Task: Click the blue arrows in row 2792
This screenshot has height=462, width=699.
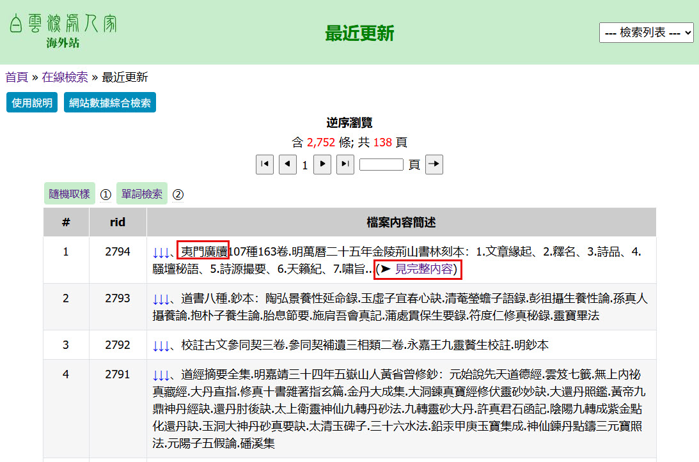Action: pos(162,345)
